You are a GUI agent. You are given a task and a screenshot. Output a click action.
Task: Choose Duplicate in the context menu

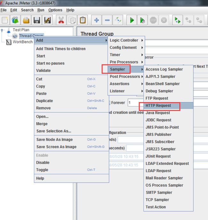[x=72, y=101]
